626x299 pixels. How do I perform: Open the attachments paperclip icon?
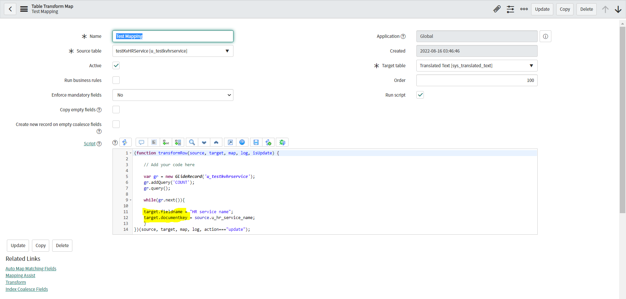[497, 9]
